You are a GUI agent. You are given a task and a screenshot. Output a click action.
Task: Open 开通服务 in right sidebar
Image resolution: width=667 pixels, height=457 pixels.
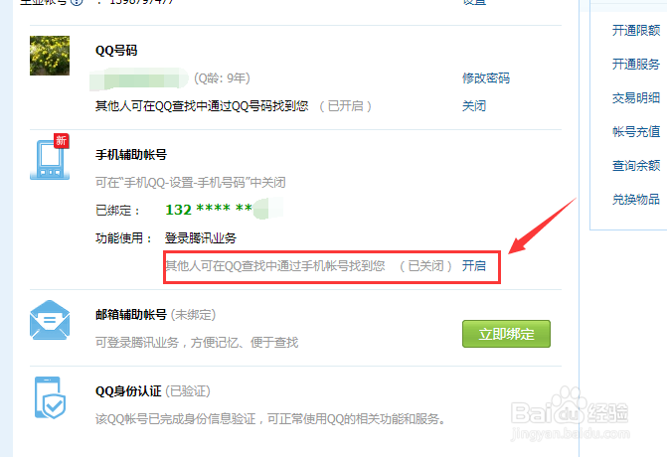pyautogui.click(x=636, y=65)
